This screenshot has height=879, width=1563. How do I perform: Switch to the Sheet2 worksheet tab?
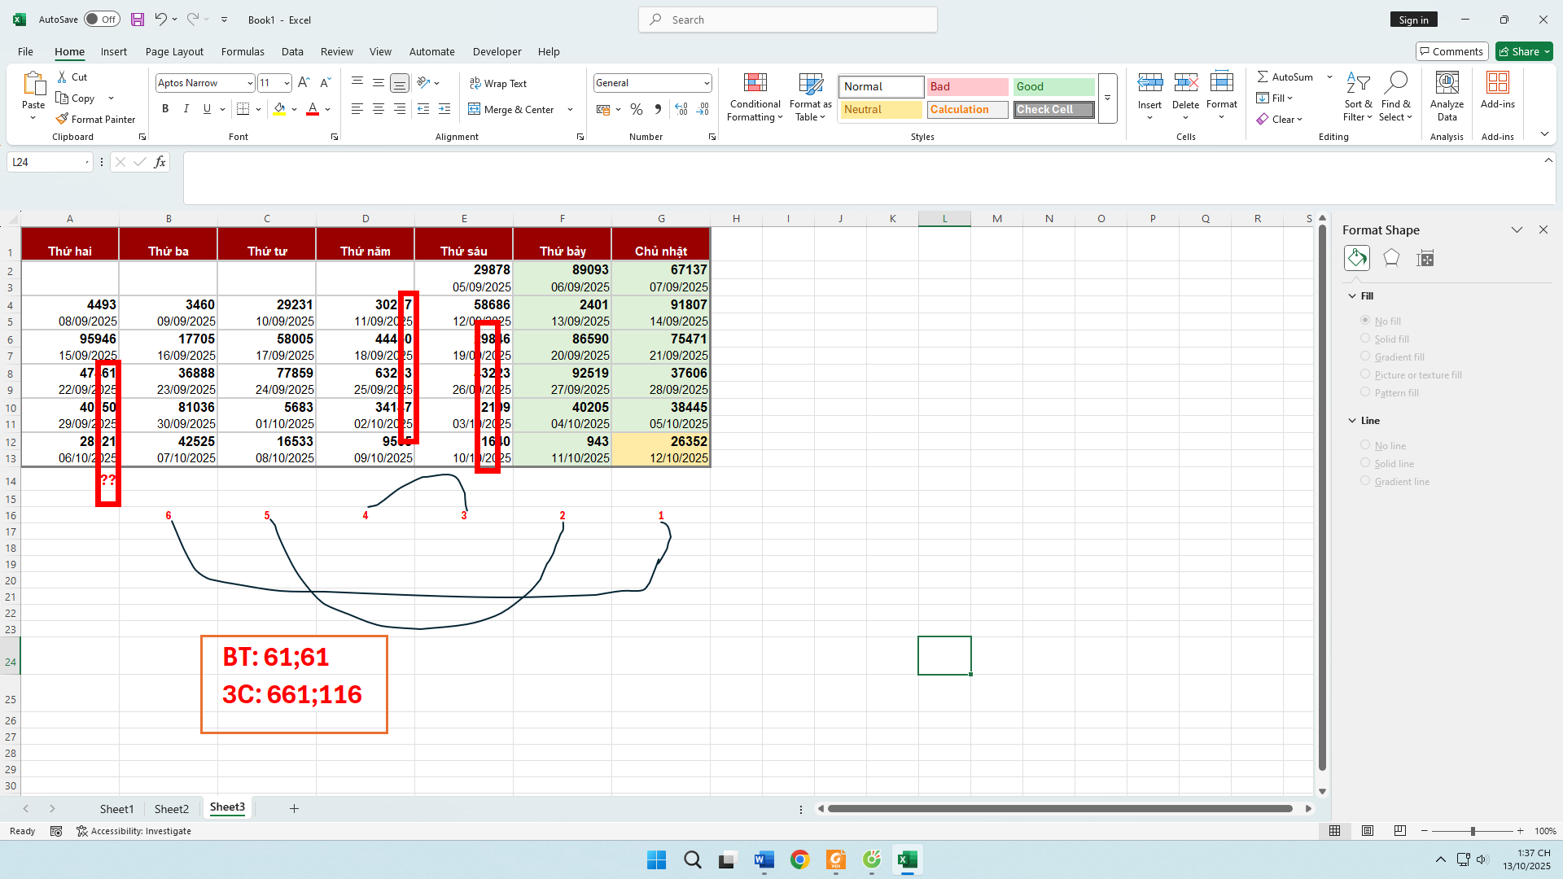tap(172, 808)
